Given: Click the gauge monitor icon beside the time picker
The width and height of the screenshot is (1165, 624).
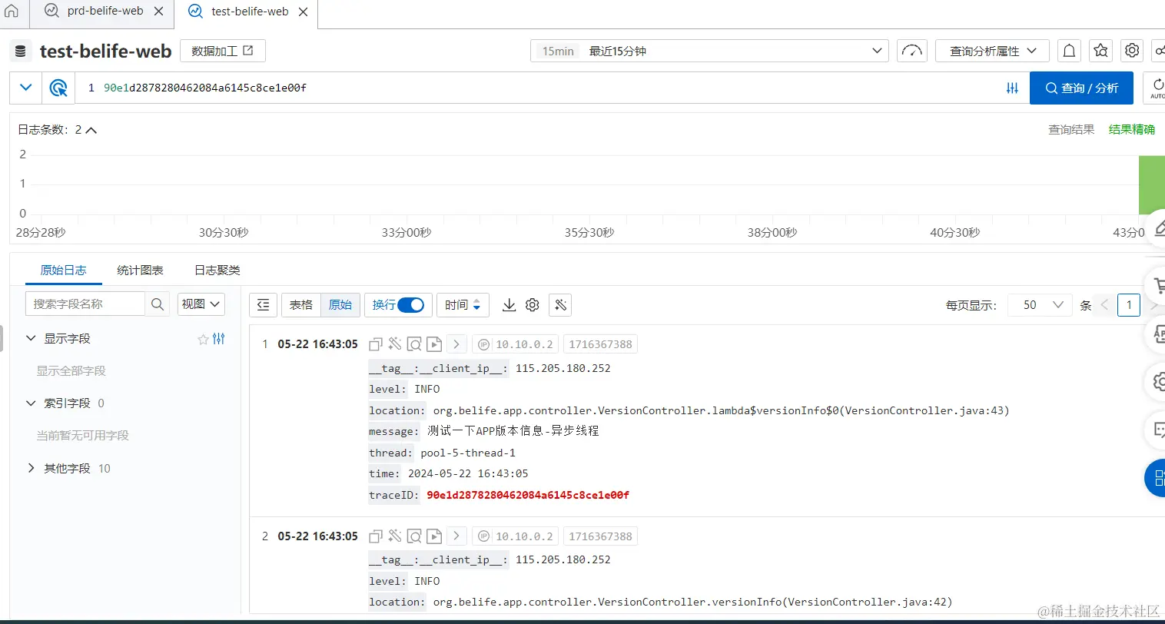Looking at the screenshot, I should (x=911, y=50).
